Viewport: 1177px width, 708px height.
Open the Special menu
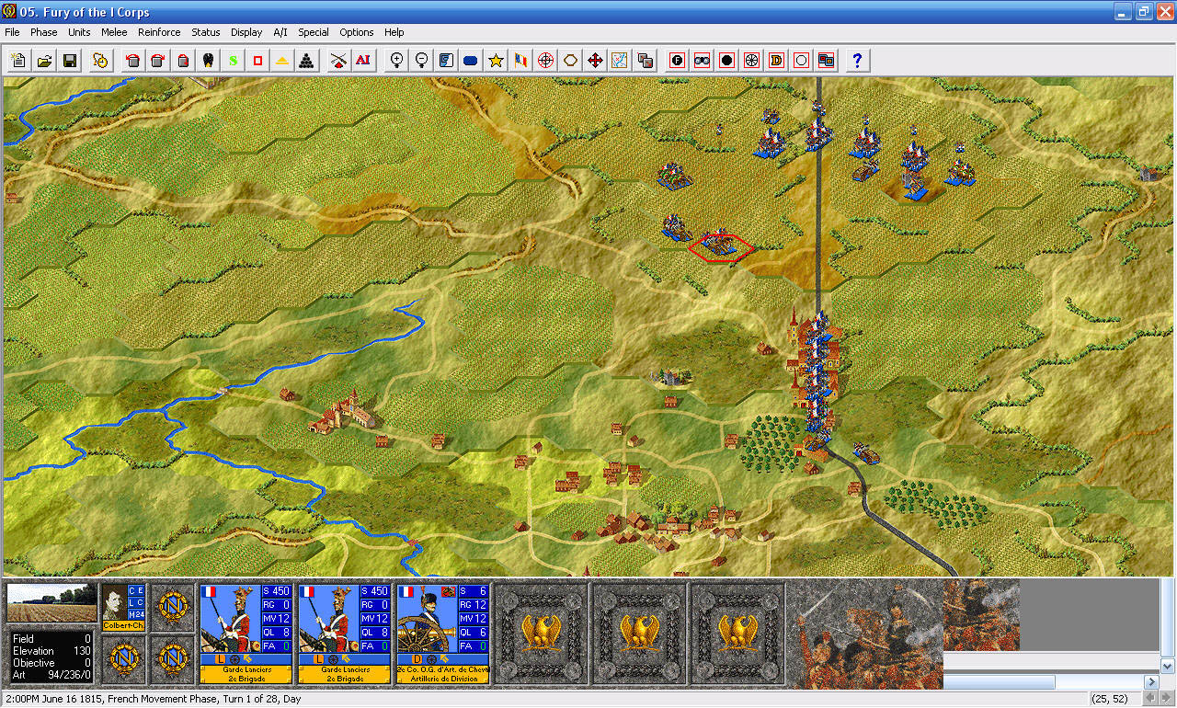pos(314,32)
